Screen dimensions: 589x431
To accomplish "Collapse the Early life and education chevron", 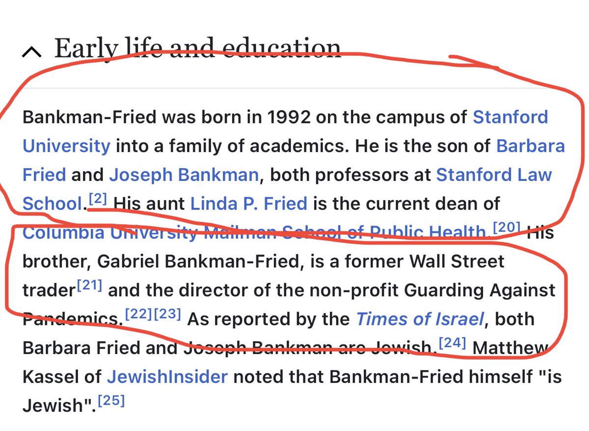I will tap(32, 51).
